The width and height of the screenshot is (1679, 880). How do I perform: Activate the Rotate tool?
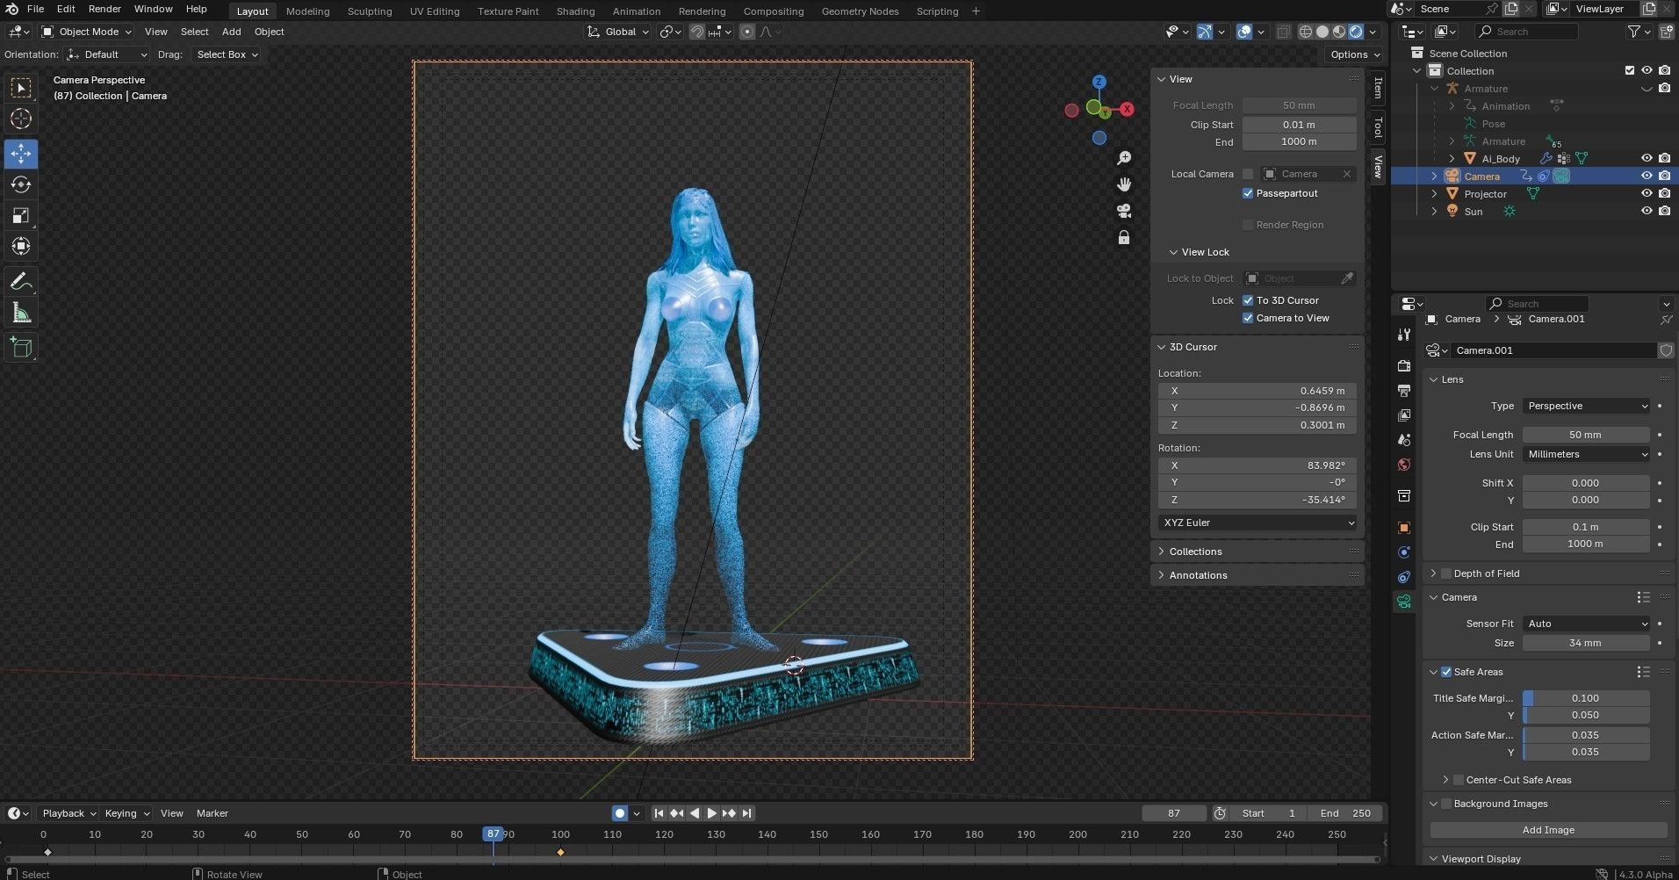pyautogui.click(x=21, y=184)
